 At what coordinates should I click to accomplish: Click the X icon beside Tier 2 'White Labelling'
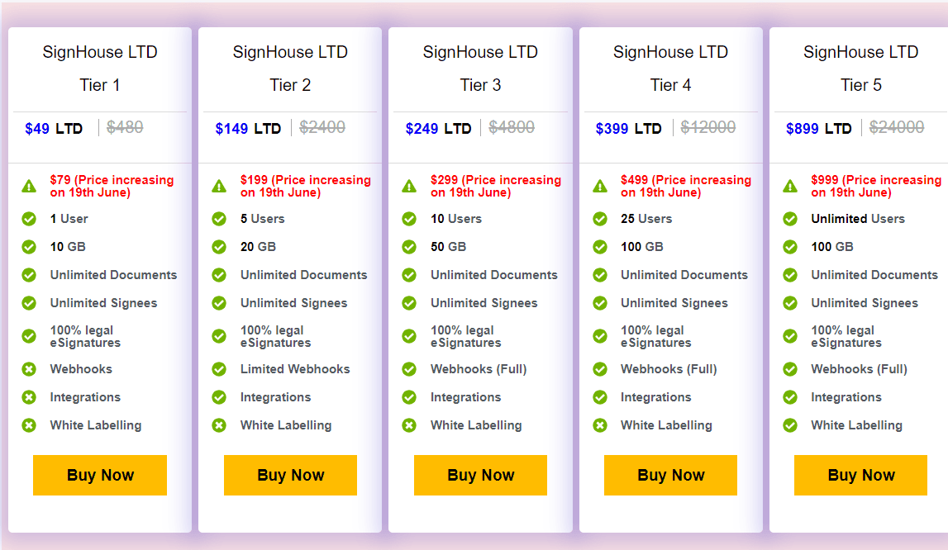(218, 425)
